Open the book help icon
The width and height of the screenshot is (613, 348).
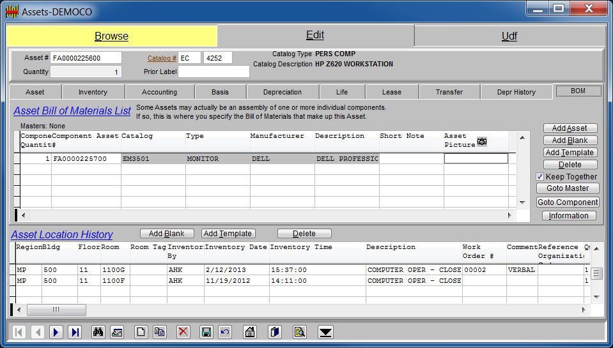point(275,332)
